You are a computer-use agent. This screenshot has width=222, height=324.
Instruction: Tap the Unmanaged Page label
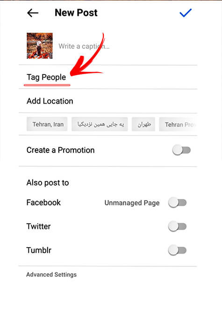point(132,203)
